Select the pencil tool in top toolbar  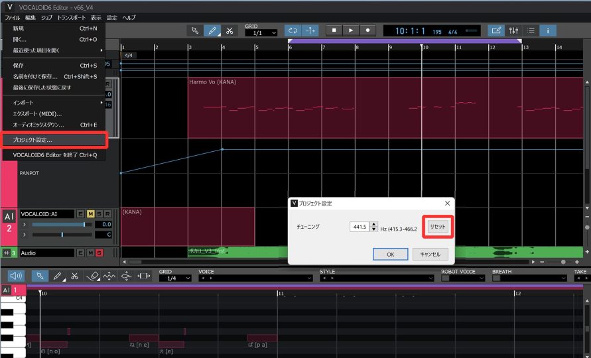212,30
